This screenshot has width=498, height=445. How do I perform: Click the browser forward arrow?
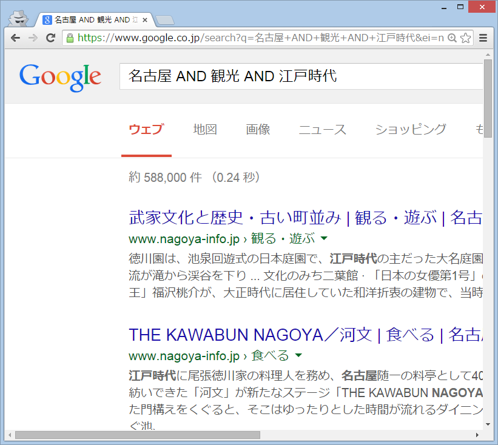click(x=33, y=38)
